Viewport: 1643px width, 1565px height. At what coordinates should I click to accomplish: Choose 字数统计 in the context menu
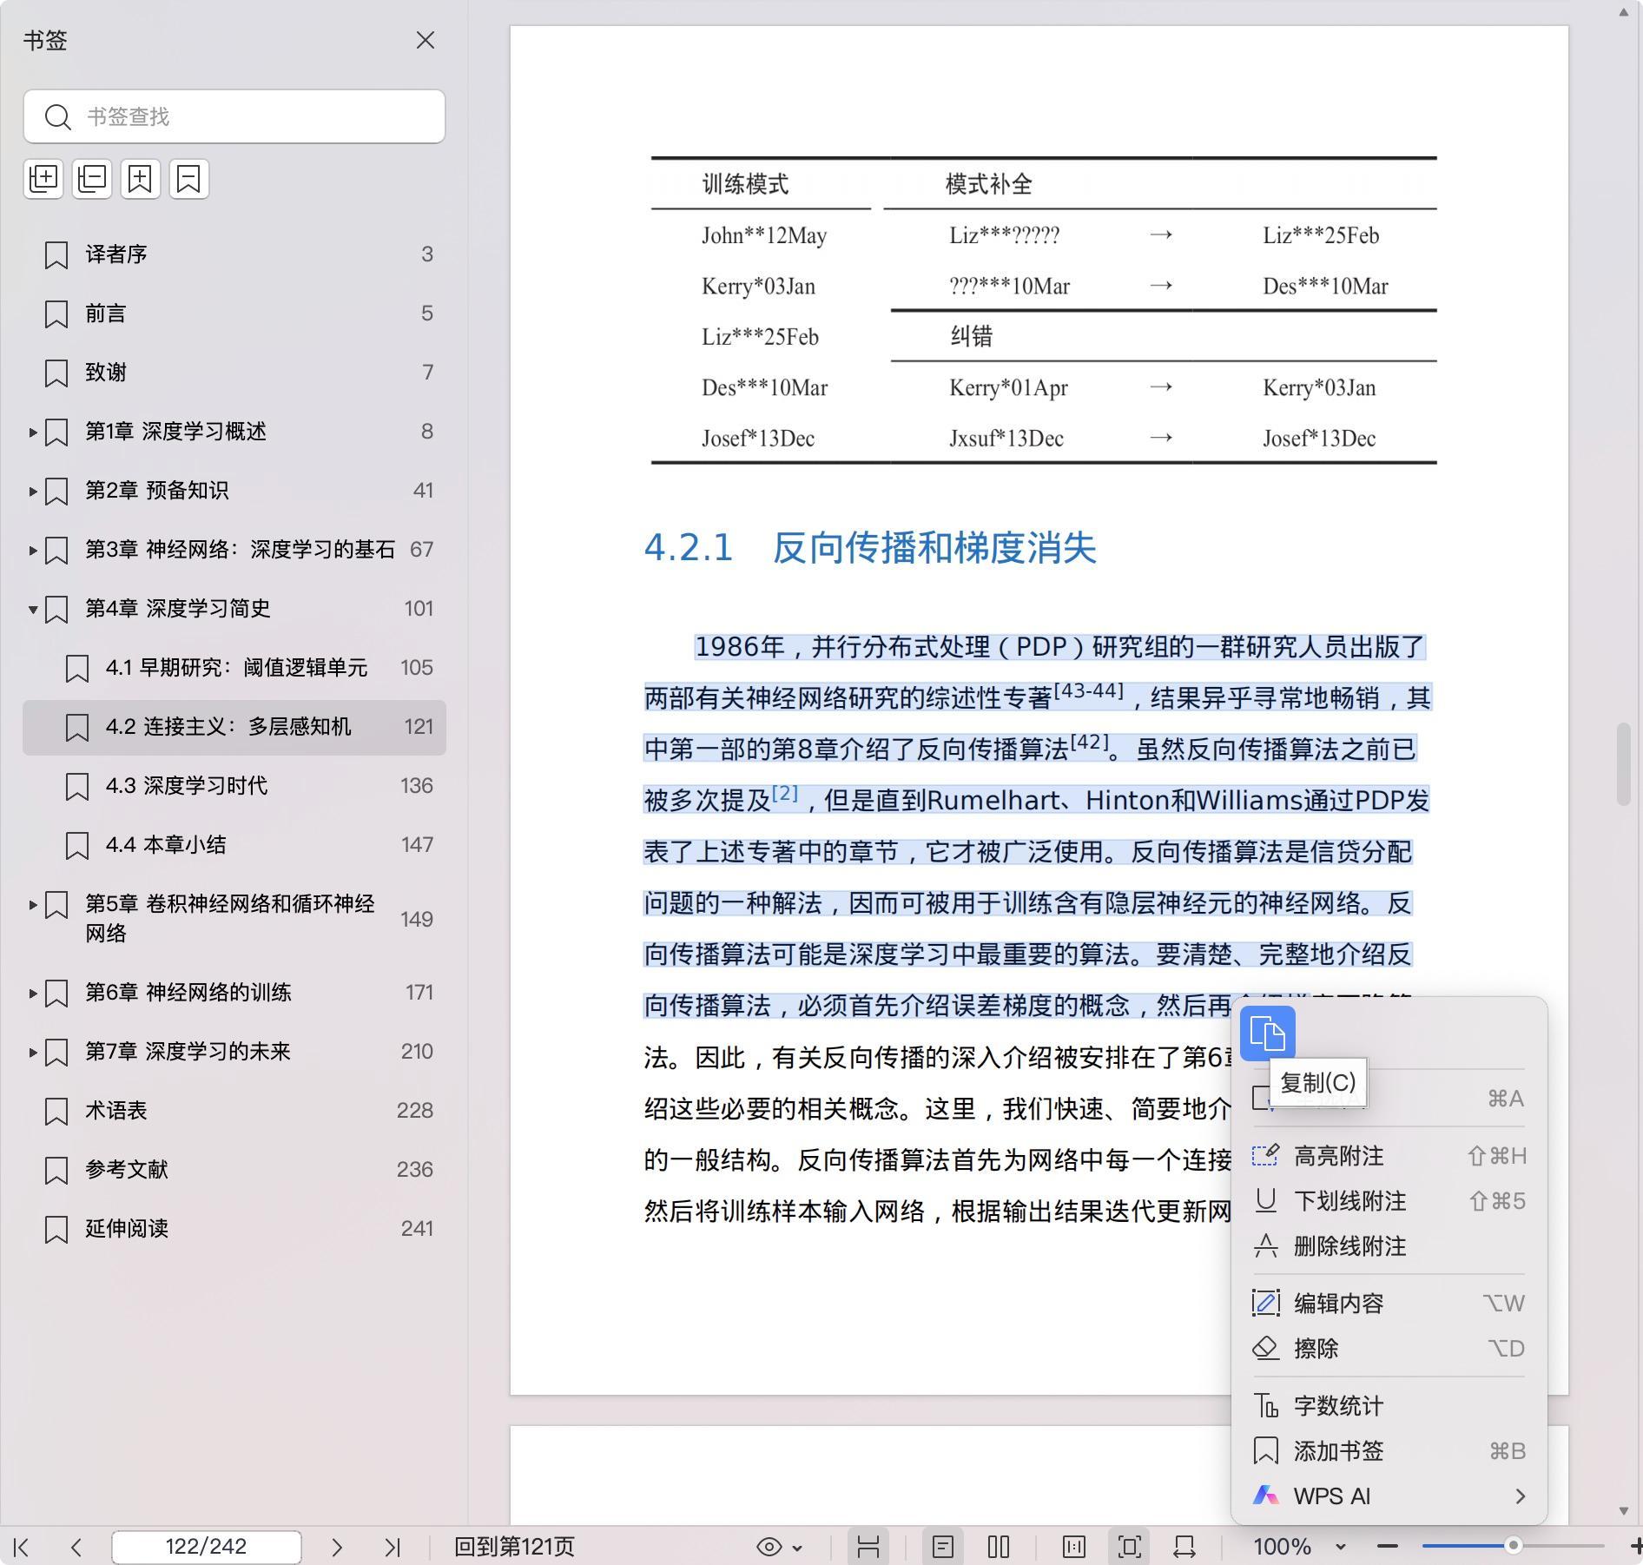[1338, 1406]
